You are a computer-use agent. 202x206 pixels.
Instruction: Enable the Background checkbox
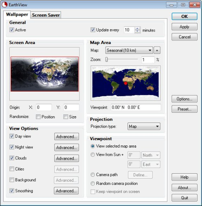12,180
